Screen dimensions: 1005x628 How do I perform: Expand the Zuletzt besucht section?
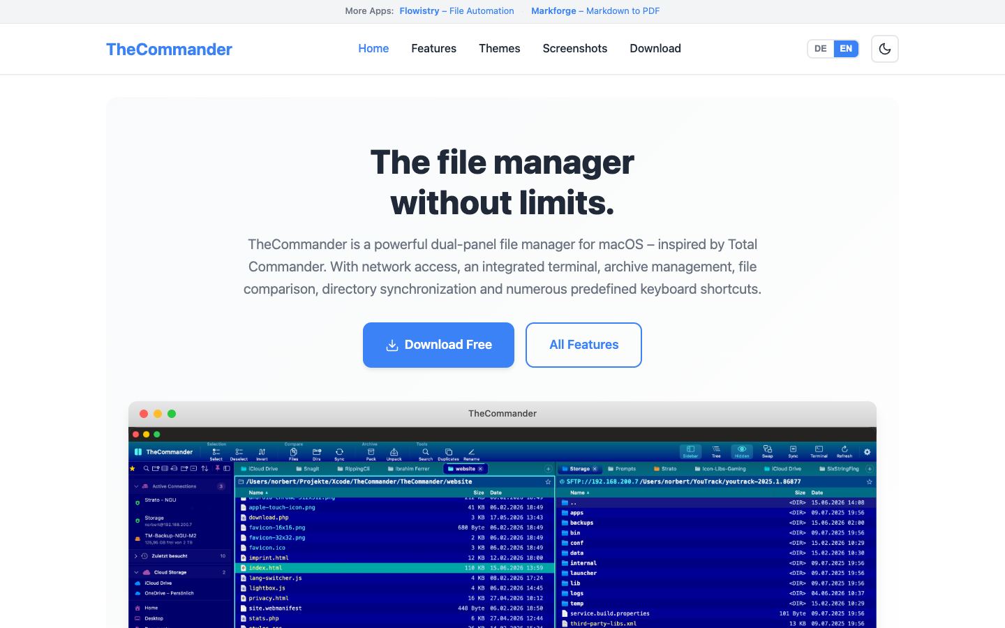tap(136, 556)
